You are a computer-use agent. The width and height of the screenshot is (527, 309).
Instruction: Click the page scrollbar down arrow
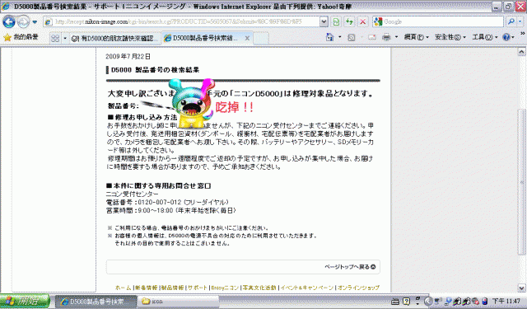[521, 288]
